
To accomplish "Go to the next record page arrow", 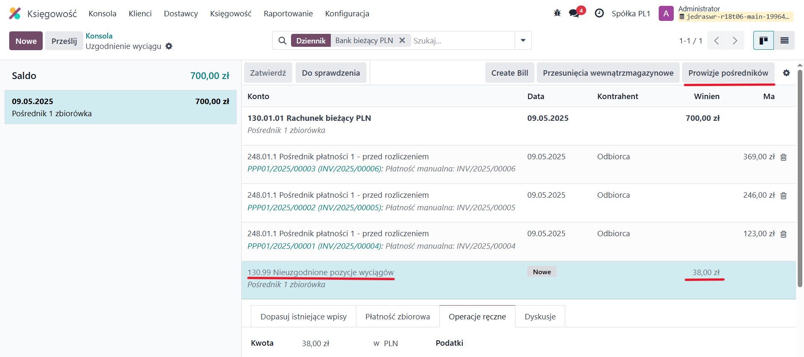I will (735, 41).
